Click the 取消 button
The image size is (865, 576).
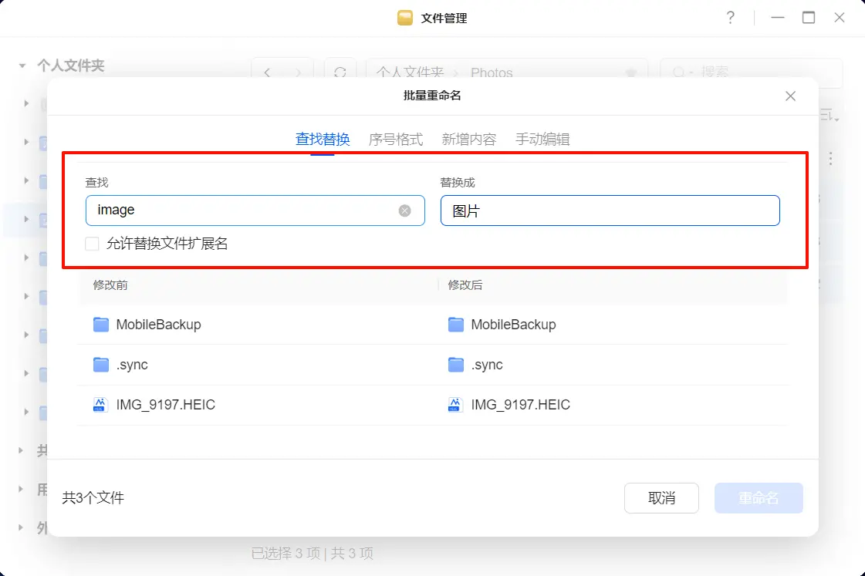tap(661, 498)
